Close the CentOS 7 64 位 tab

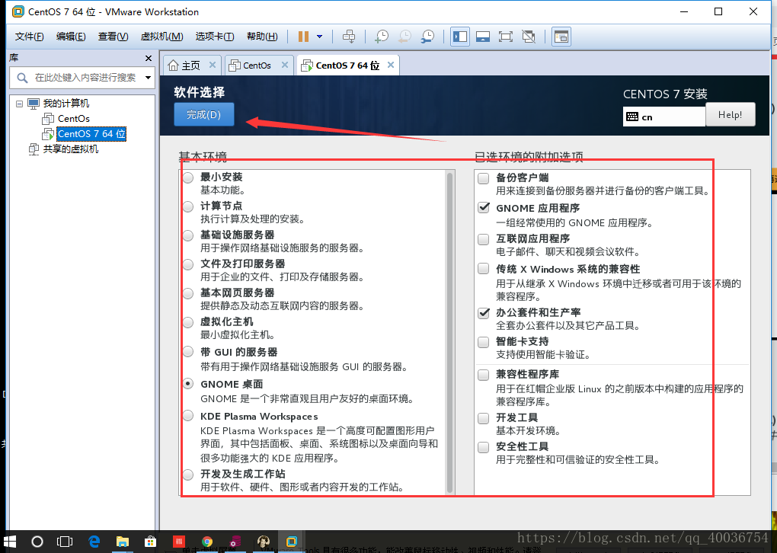click(391, 65)
